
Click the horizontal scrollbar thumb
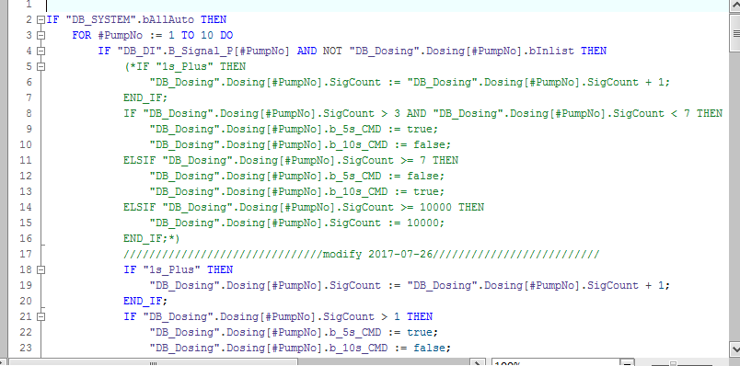click(154, 363)
